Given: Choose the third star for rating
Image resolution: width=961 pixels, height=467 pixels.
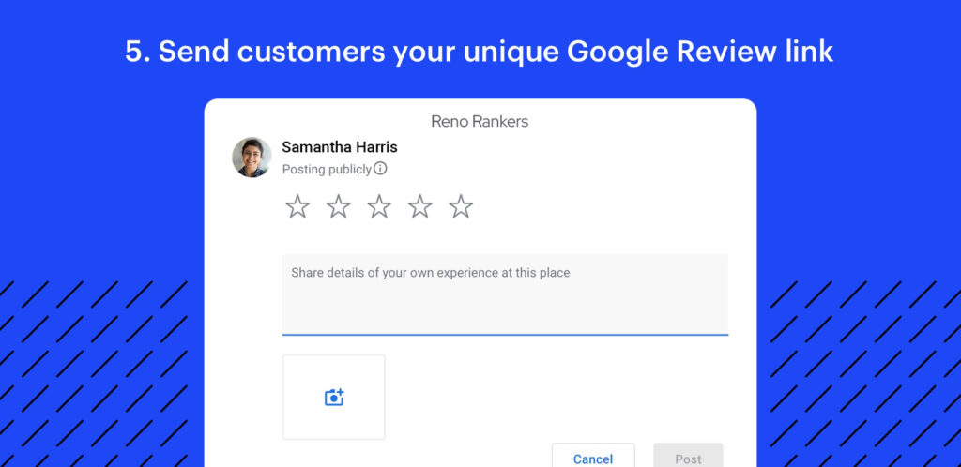Looking at the screenshot, I should coord(379,206).
